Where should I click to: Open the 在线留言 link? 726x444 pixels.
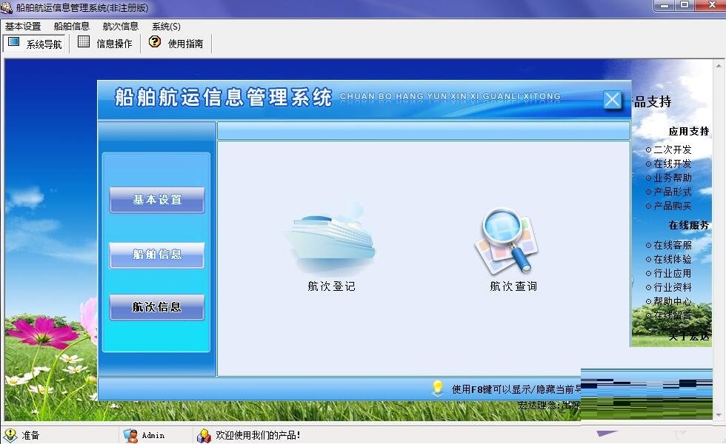tap(673, 316)
